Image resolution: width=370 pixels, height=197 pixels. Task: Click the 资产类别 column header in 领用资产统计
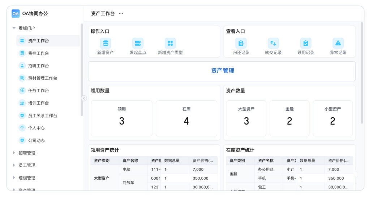click(102, 161)
